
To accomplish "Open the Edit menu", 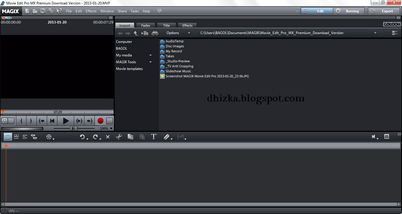I will [79, 11].
